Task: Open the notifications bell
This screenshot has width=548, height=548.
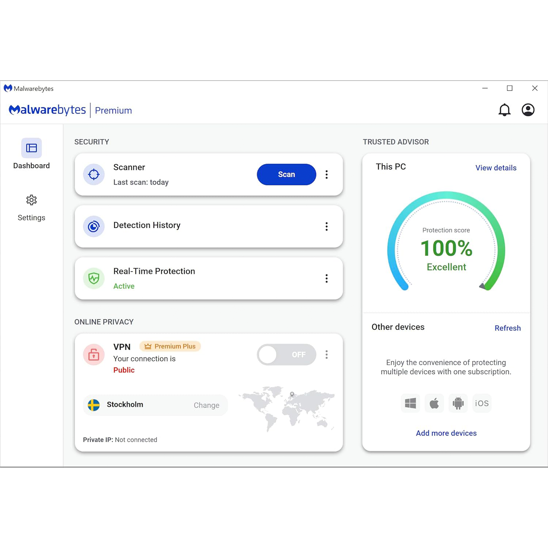Action: (x=505, y=110)
